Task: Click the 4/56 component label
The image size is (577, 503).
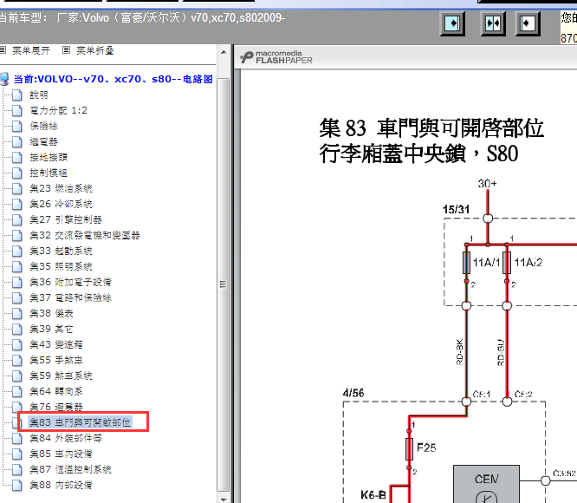Action: [353, 393]
